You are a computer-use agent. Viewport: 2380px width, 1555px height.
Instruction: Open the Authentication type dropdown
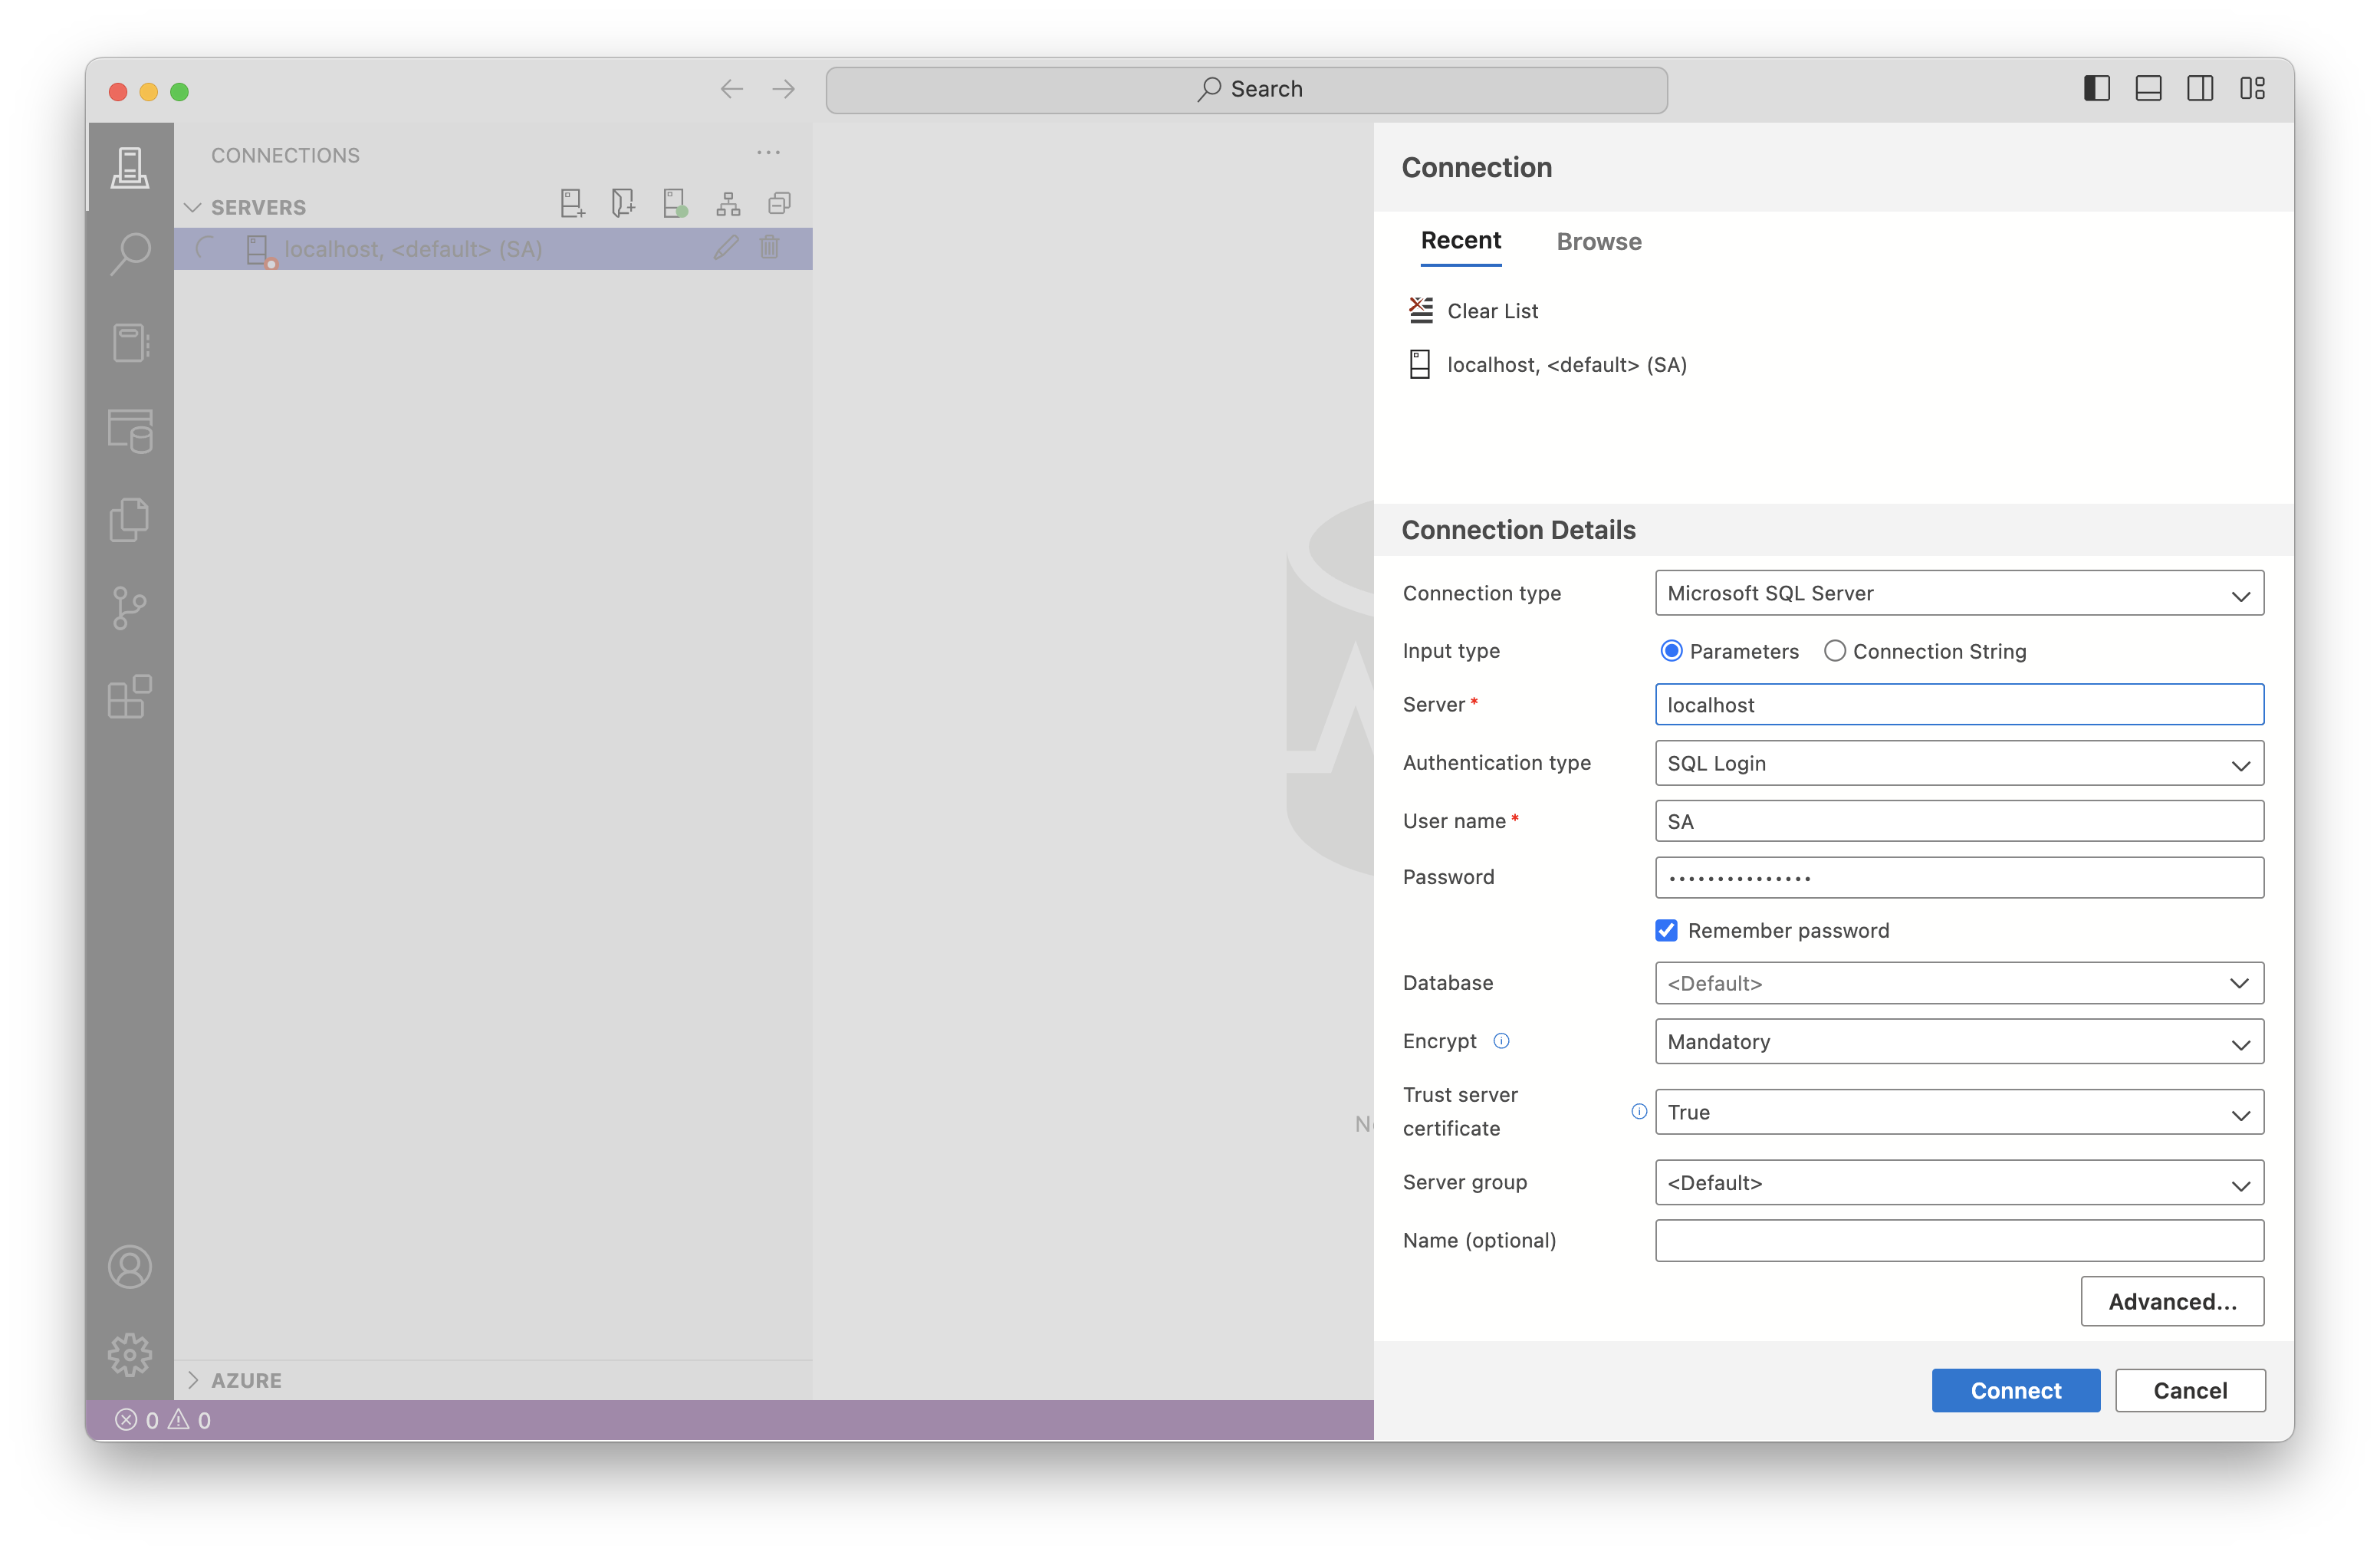(1959, 763)
